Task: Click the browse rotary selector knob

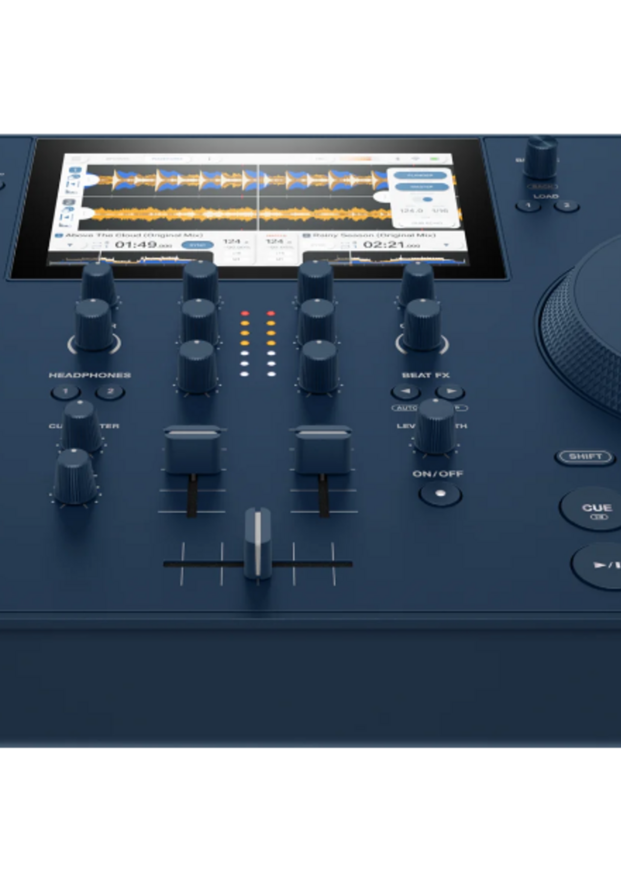Action: point(541,157)
